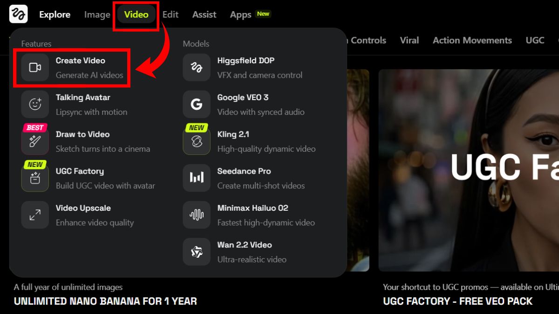Open the Talking Avatar face icon
This screenshot has width=559, height=314.
coord(35,104)
